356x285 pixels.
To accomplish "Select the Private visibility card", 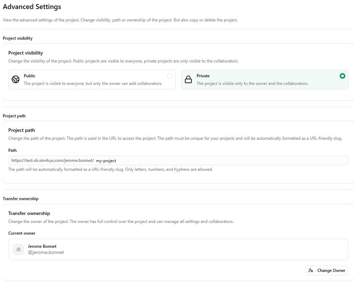I will click(x=265, y=79).
